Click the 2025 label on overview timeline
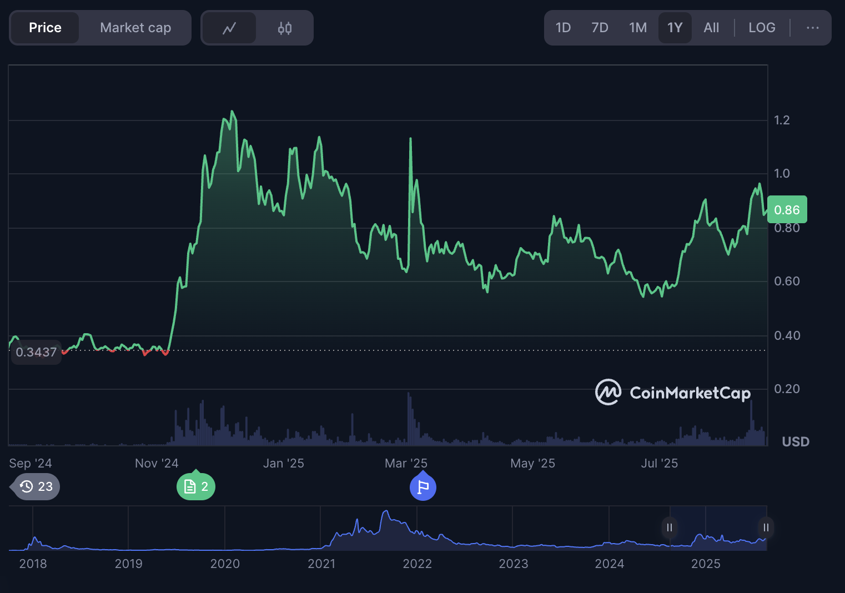Screen dimensions: 845x593 [706, 564]
